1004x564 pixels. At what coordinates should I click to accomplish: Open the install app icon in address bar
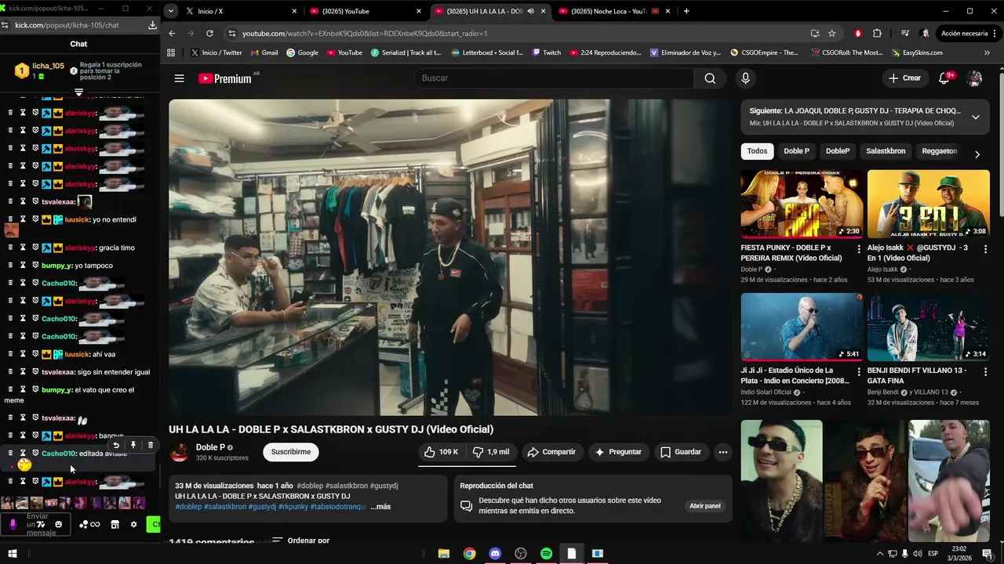(x=814, y=34)
